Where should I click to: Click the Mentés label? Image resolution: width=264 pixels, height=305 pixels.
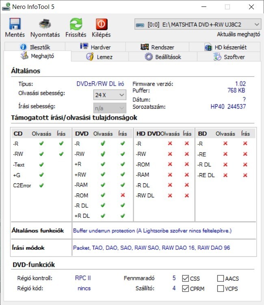click(x=15, y=34)
